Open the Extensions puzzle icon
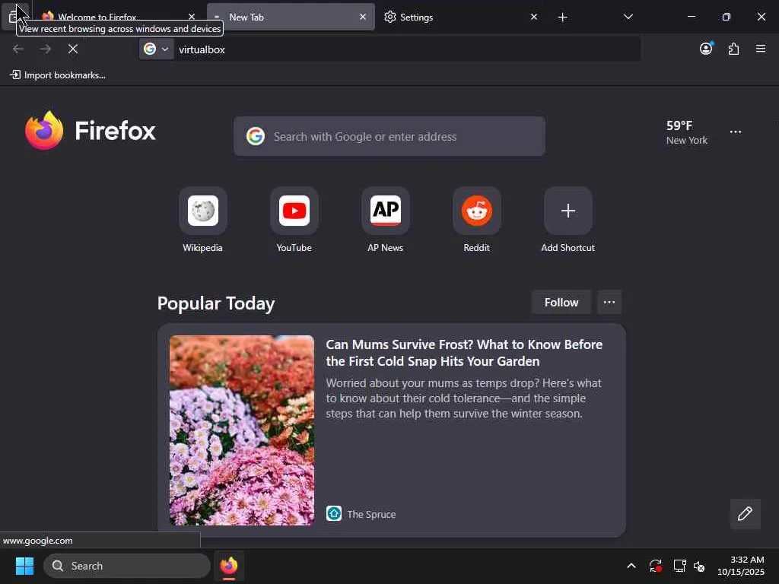 pos(733,49)
